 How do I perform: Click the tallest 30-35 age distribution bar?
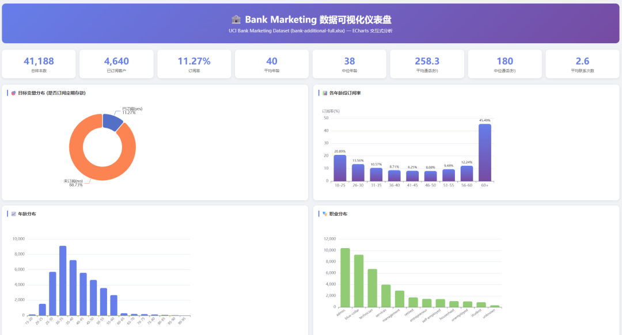point(63,281)
